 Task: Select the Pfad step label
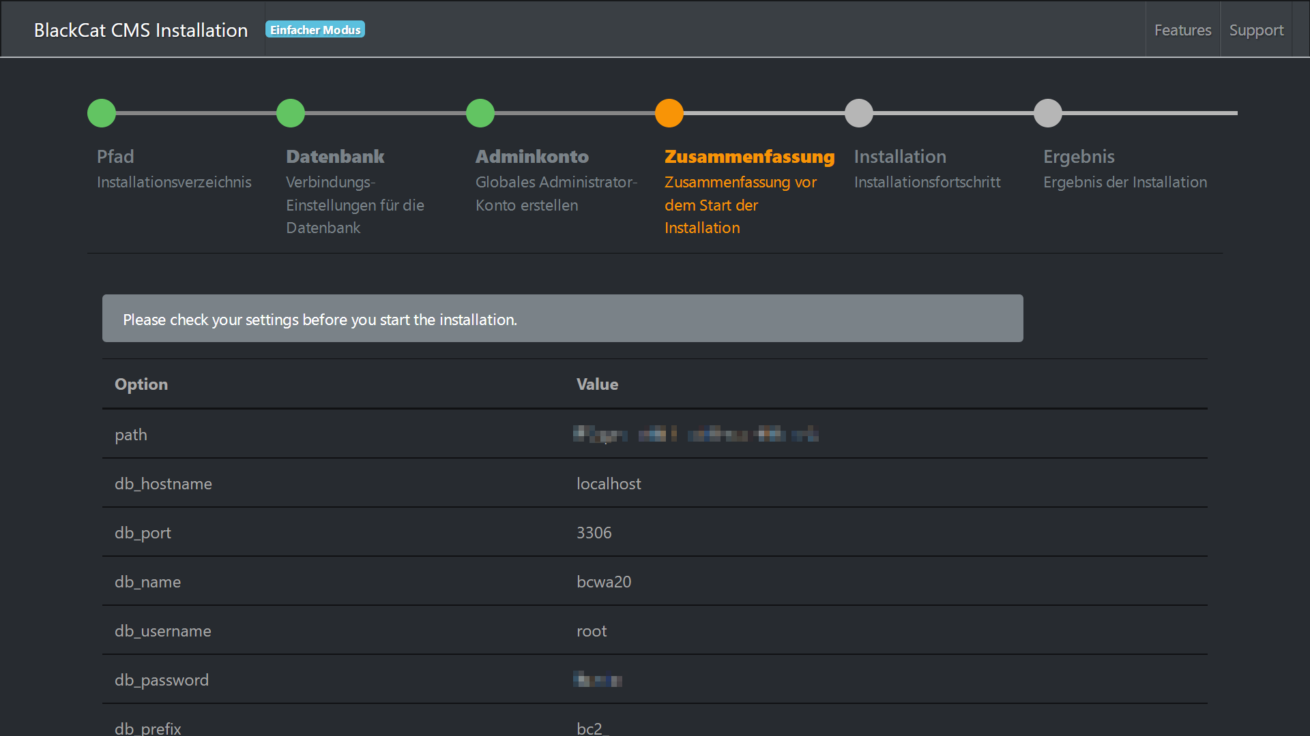115,156
